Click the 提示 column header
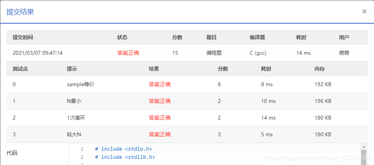This screenshot has width=374, height=165. click(72, 69)
